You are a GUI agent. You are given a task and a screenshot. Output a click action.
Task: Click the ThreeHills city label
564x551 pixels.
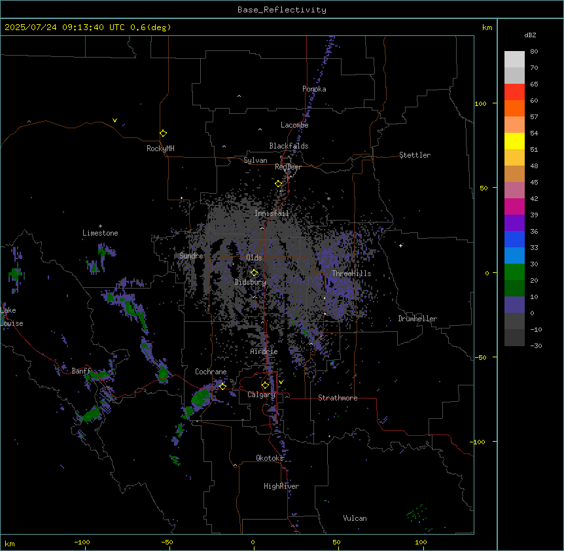[x=351, y=274]
